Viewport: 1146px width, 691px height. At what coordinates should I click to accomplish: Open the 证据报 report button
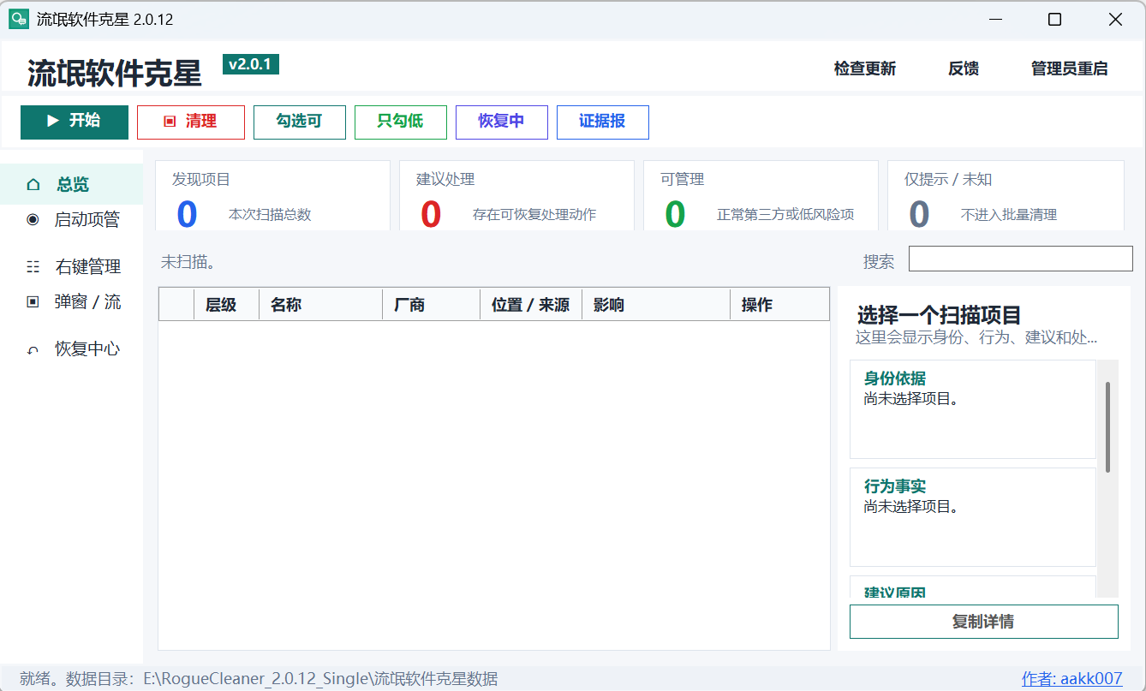pos(602,122)
